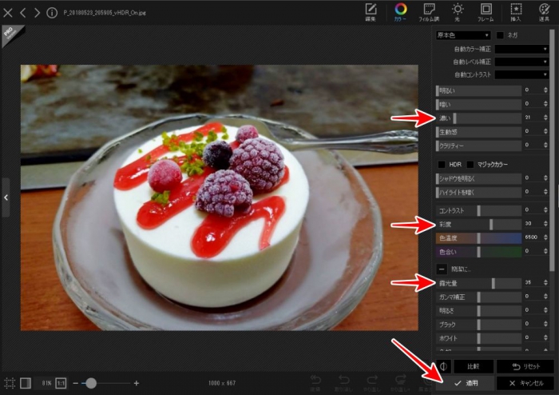Screen dimensions: 559x395
Task: Open the 編集 edit tab
Action: tap(371, 12)
